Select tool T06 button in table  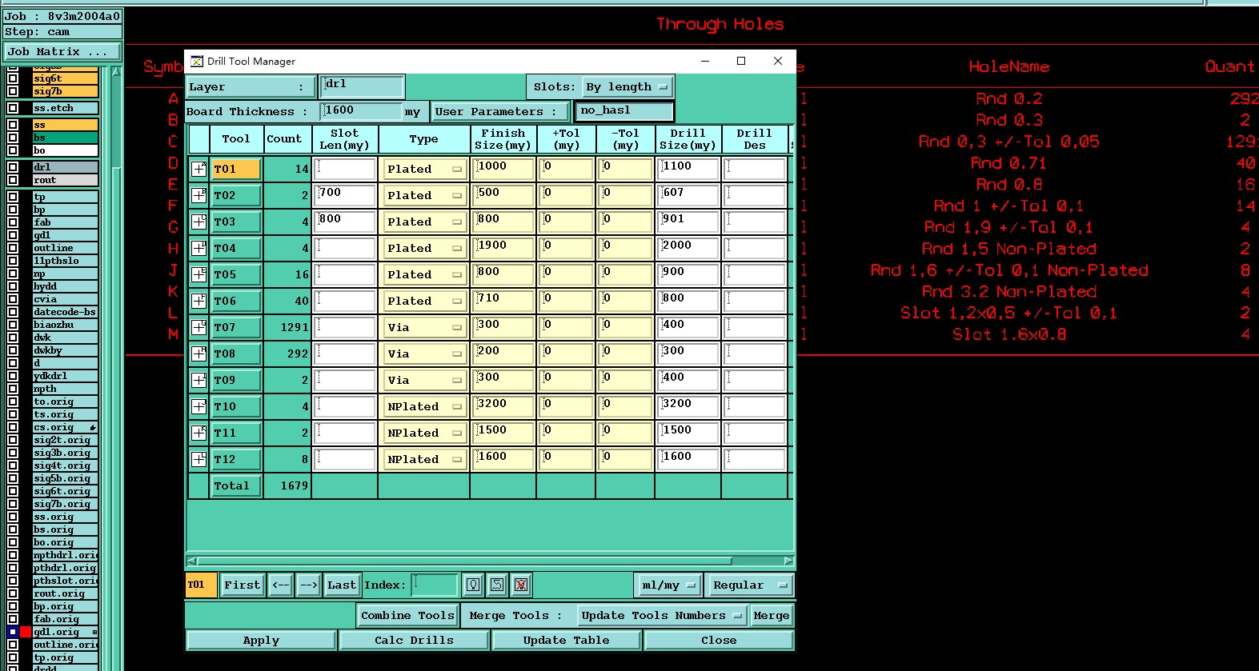coord(236,301)
